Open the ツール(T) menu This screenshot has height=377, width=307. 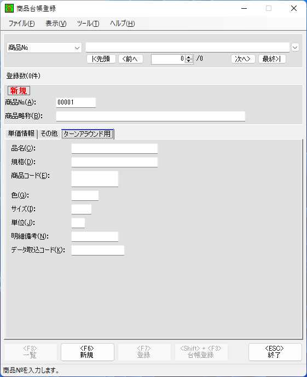click(x=88, y=24)
